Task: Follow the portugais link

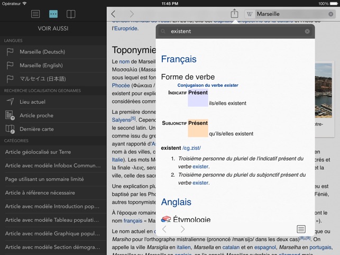Action: (x=320, y=247)
